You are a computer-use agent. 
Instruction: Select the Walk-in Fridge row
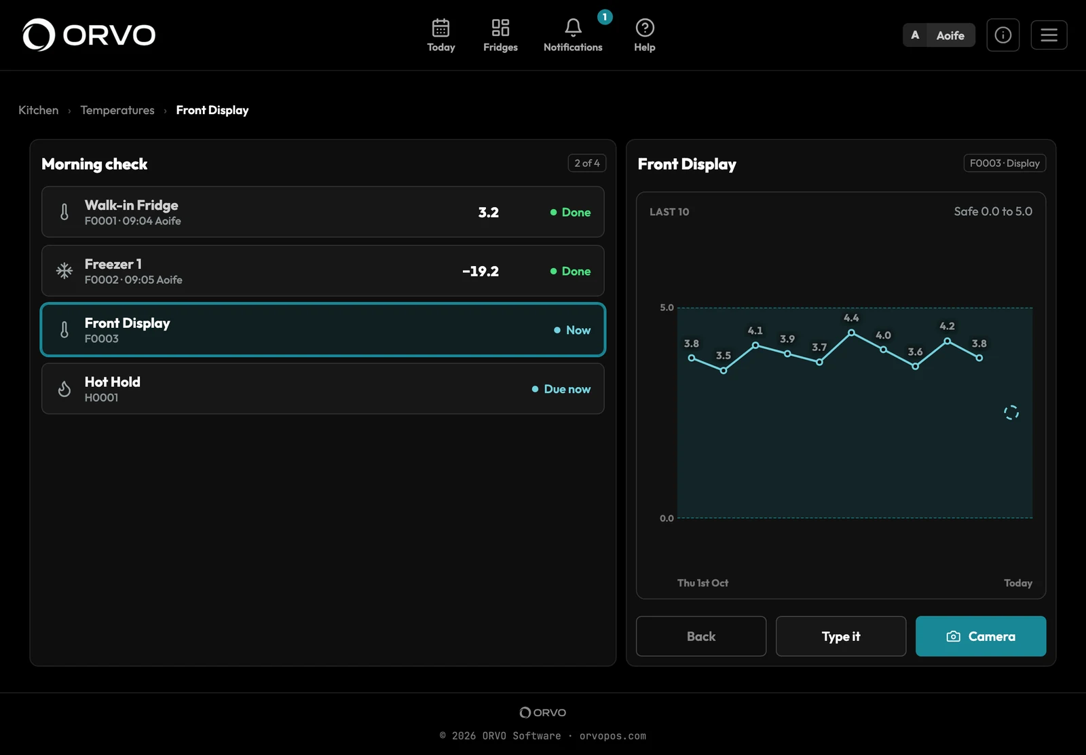coord(323,212)
